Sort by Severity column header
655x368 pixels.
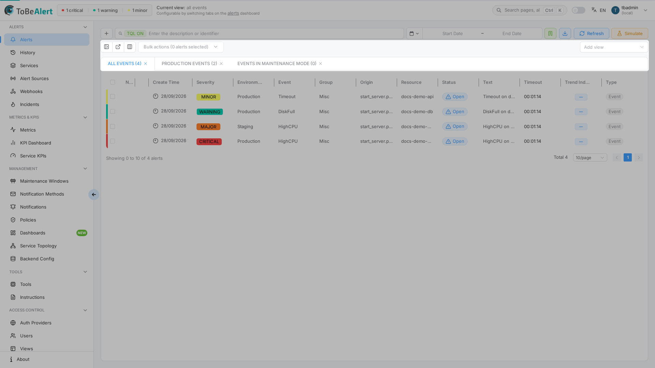(x=205, y=82)
